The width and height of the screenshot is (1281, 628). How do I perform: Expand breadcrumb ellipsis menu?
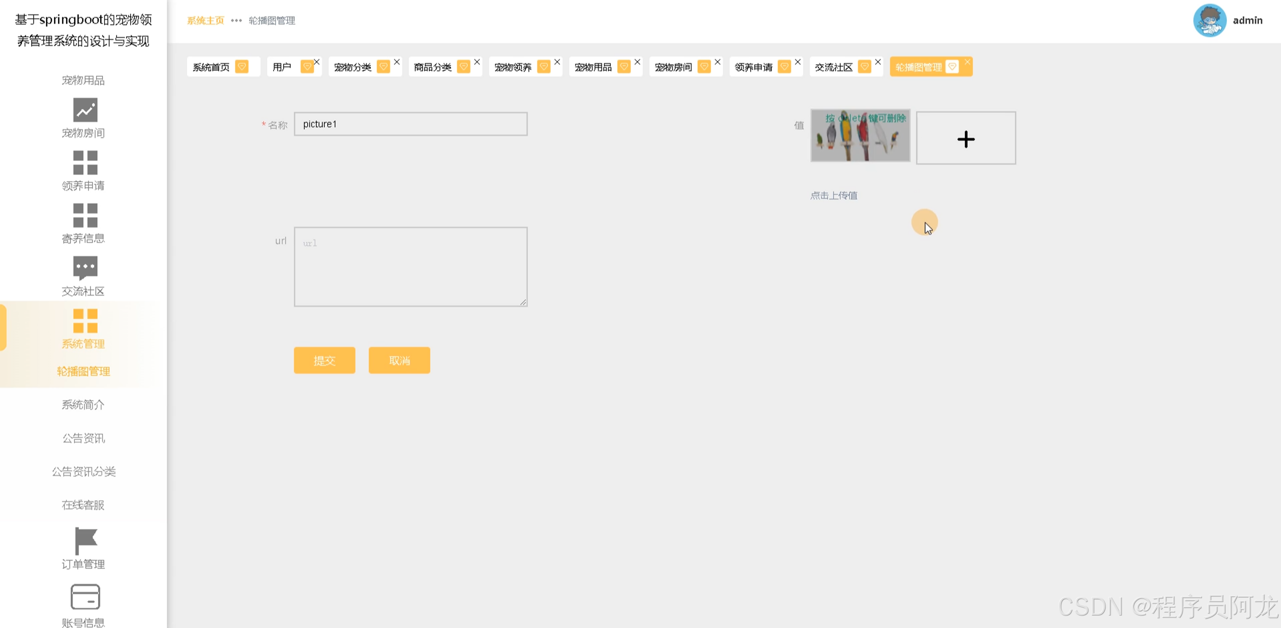click(x=236, y=20)
